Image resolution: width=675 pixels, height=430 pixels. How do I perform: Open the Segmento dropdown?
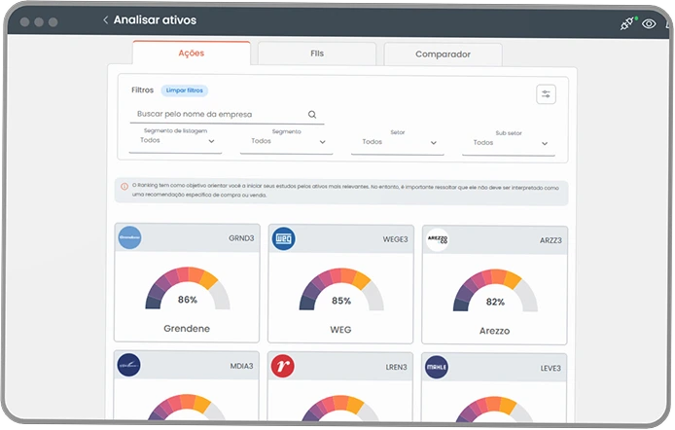tap(286, 141)
